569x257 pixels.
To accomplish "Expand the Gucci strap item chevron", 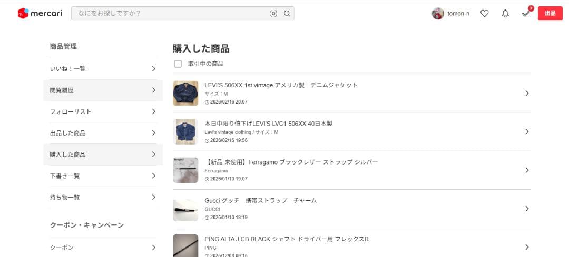I will tap(527, 209).
